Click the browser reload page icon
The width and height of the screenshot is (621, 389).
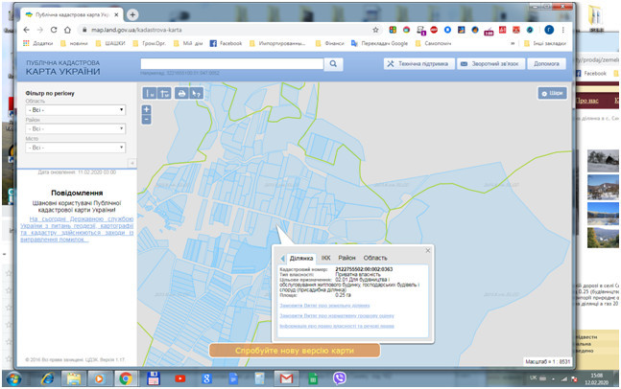point(54,30)
